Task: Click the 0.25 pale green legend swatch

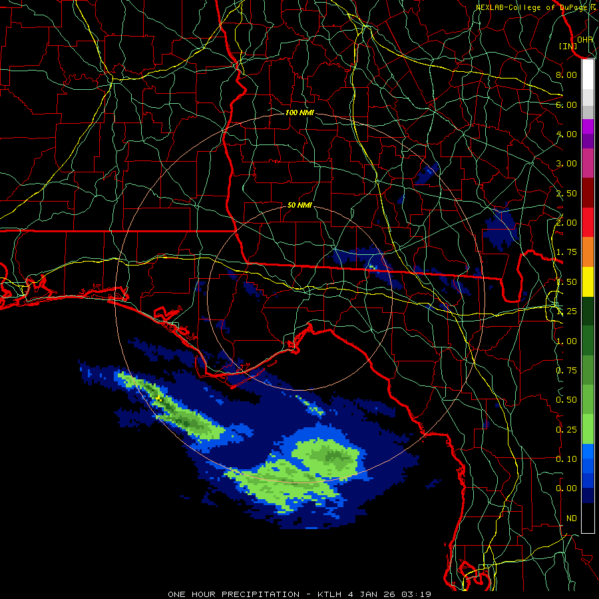Action: pyautogui.click(x=588, y=429)
